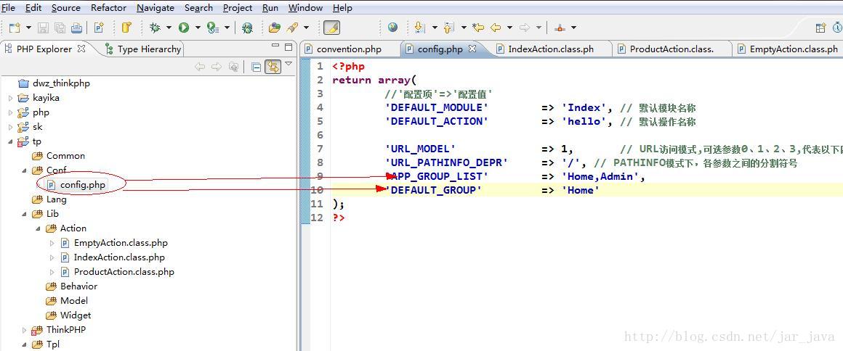The image size is (843, 351).
Task: Open the PHP Explorer view menu triangle
Action: click(289, 64)
